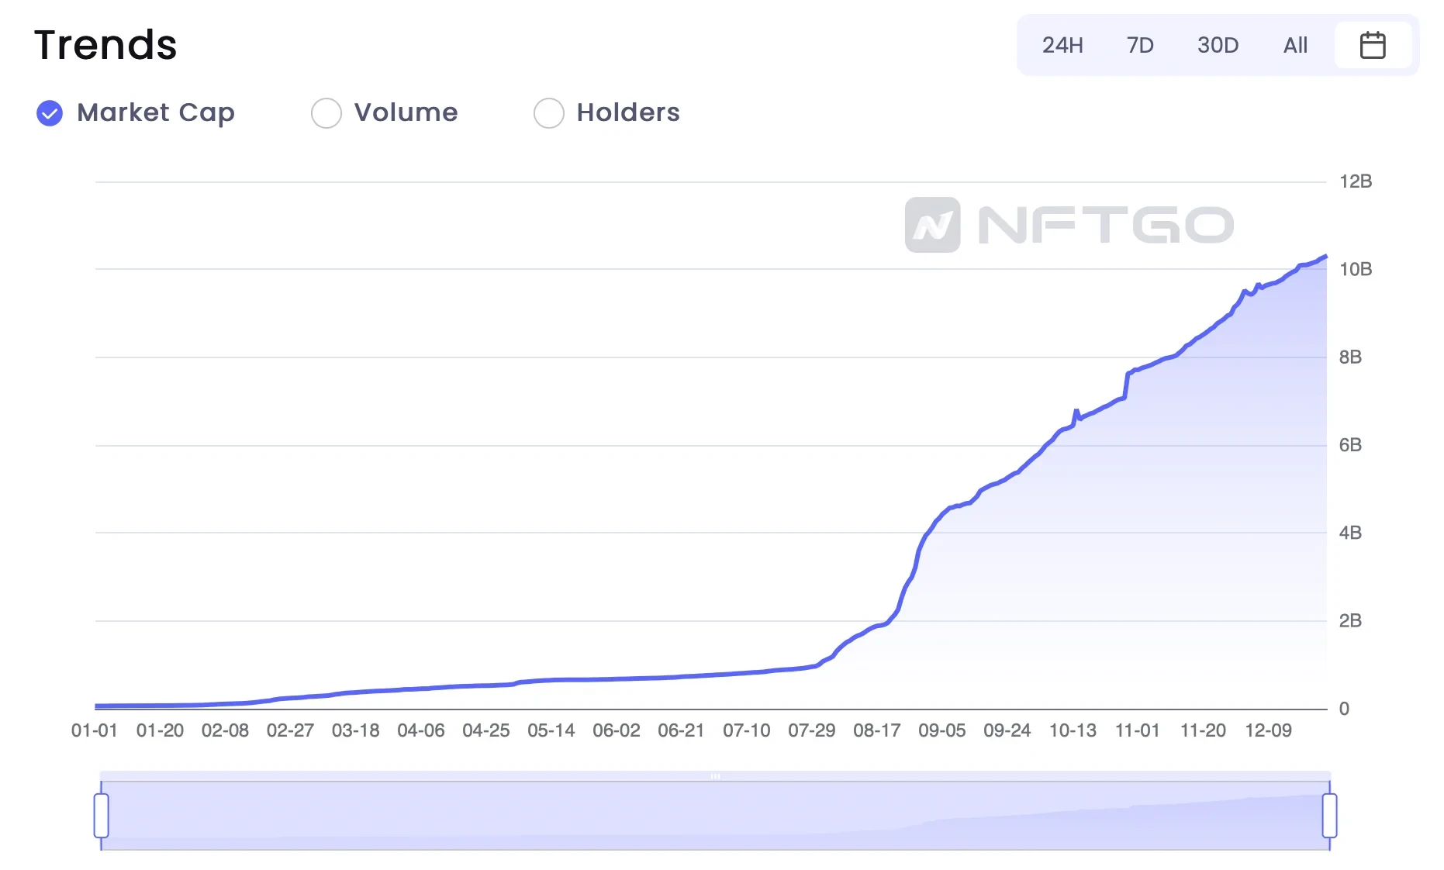
Task: Click the 01-01 x-axis date label
Action: coord(94,730)
